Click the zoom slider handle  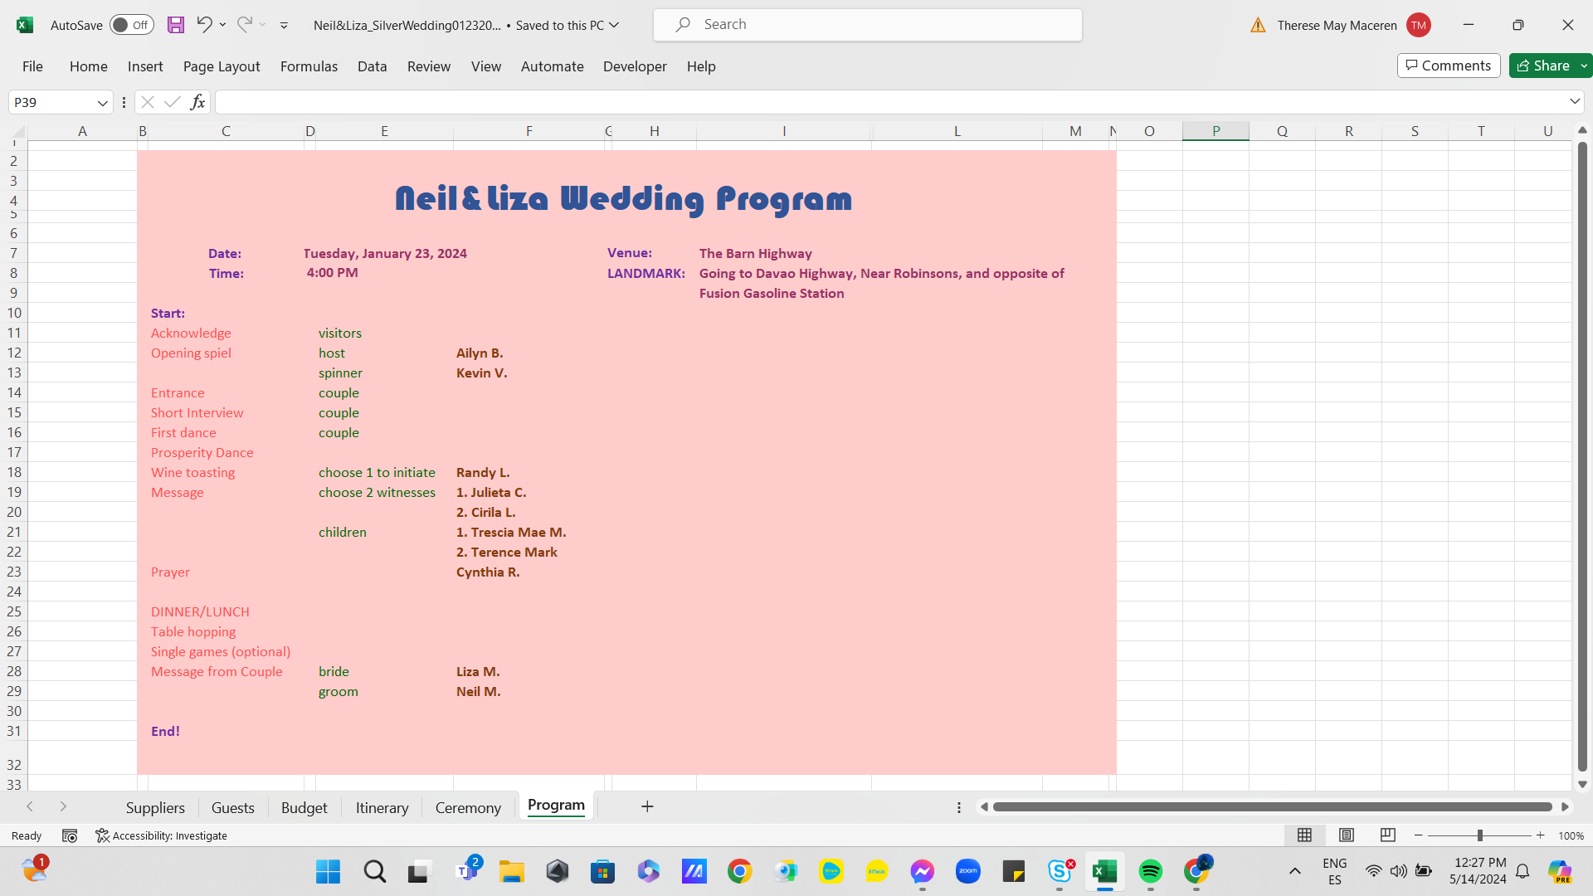coord(1479,835)
